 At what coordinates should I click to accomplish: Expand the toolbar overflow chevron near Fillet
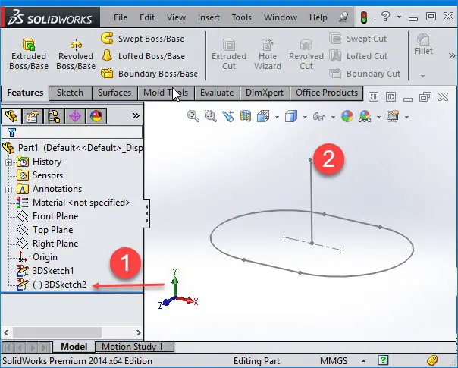452,55
